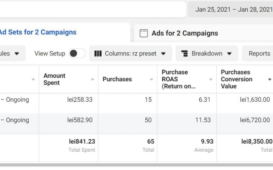Click the search field at top

tap(92, 10)
